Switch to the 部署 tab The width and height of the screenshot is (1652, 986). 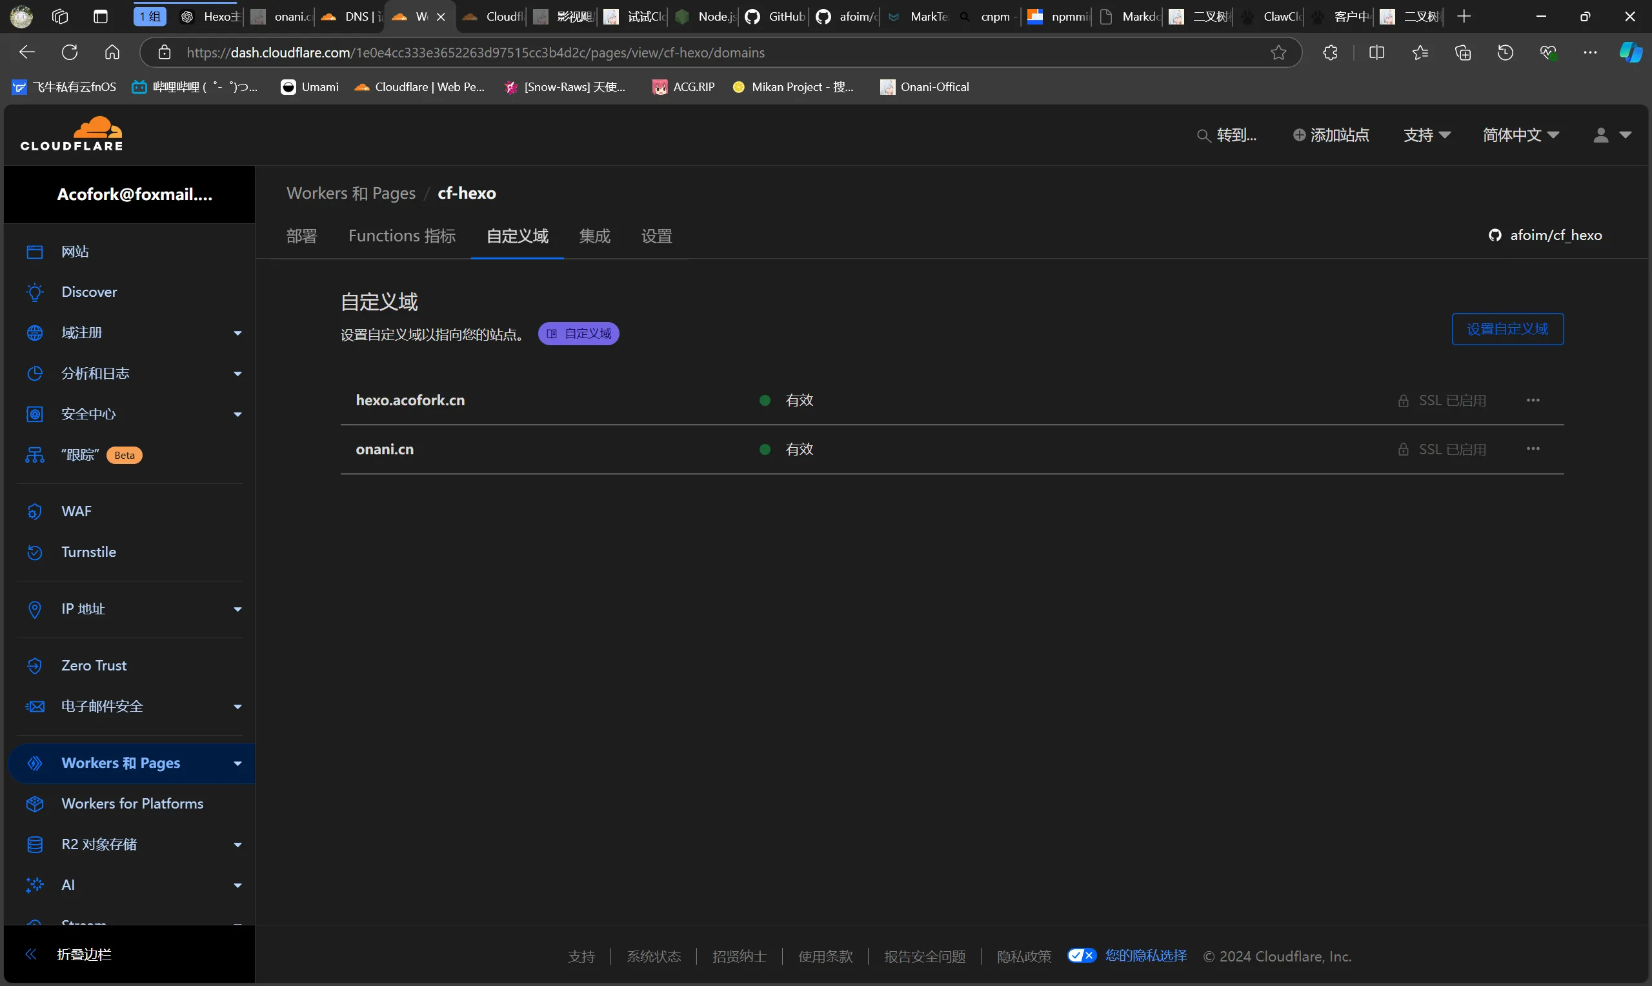(x=301, y=236)
